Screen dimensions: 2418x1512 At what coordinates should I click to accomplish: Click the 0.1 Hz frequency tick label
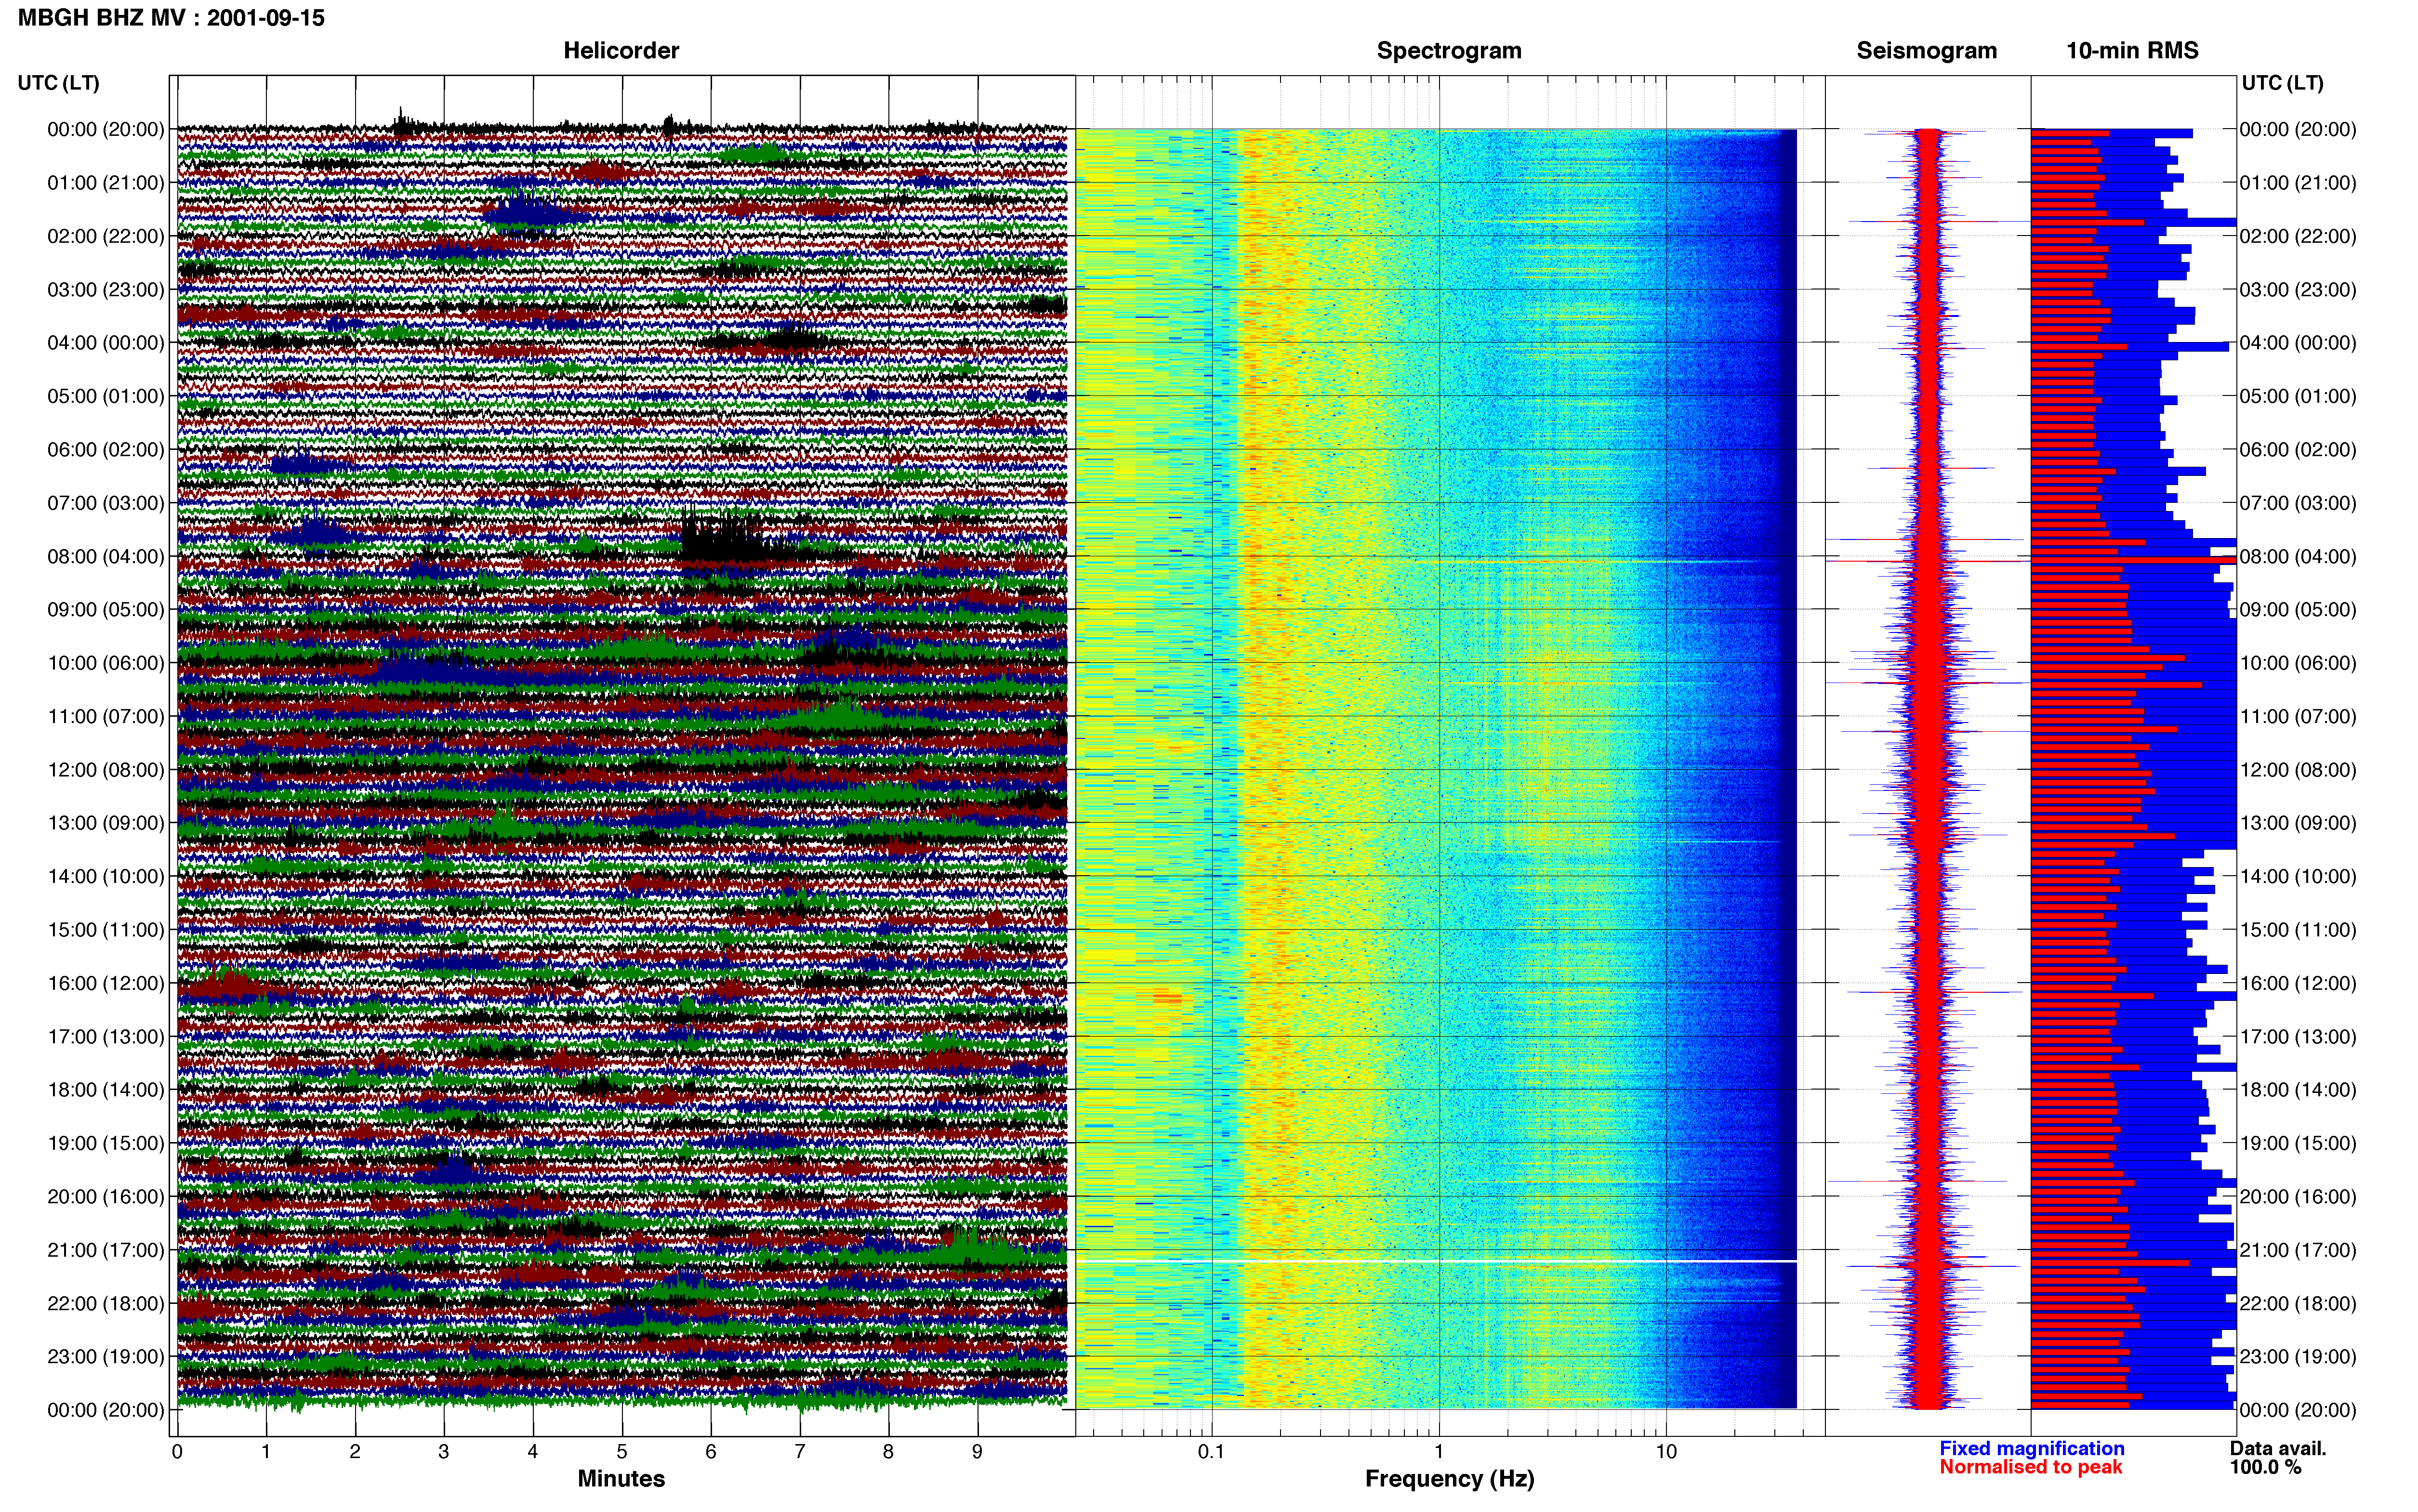point(1211,1452)
